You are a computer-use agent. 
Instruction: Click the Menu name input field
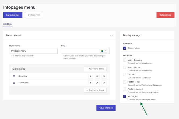33,51
